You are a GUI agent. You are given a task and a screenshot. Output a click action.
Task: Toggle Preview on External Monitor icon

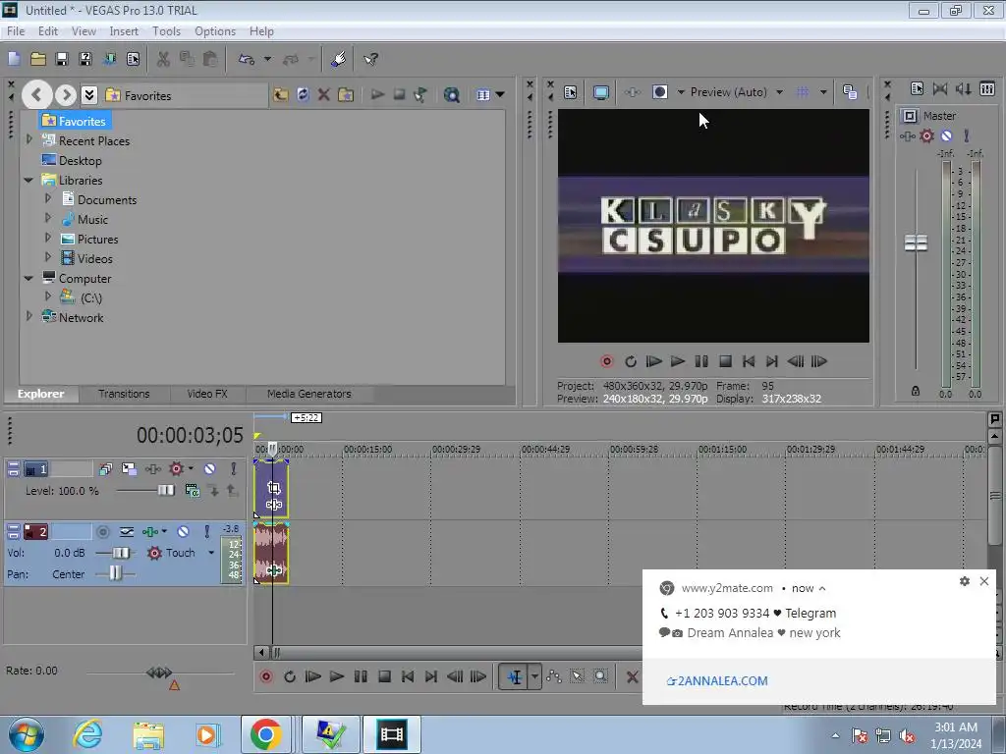[x=601, y=92]
